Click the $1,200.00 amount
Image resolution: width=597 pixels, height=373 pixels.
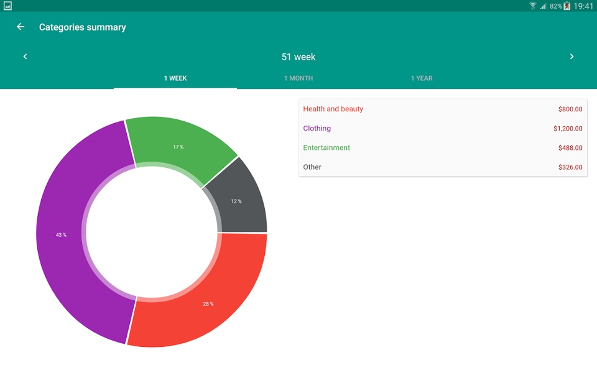[x=568, y=129]
